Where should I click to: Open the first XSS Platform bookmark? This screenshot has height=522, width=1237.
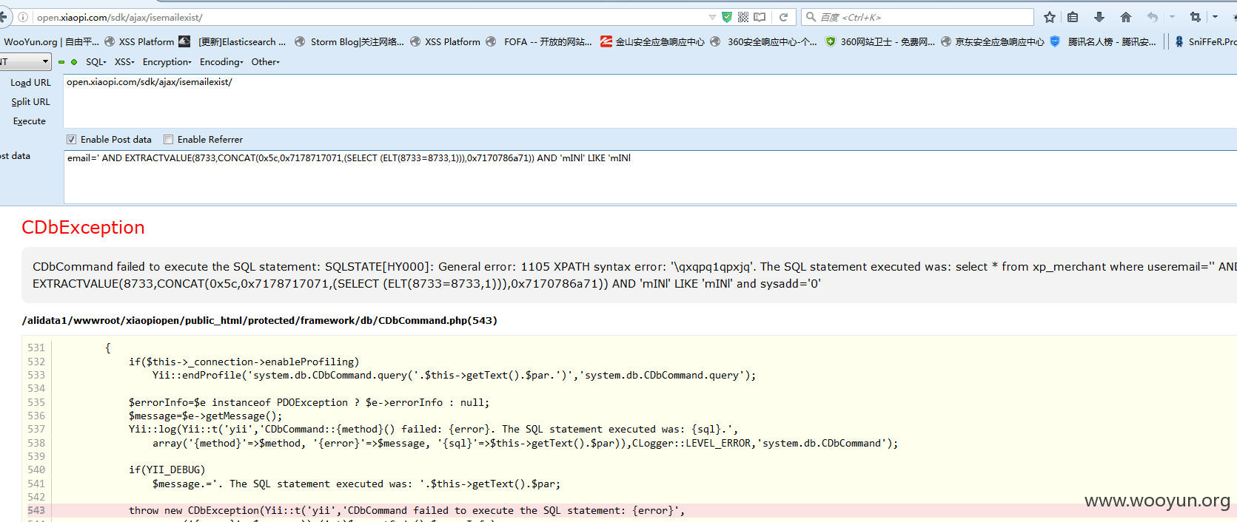tap(139, 41)
